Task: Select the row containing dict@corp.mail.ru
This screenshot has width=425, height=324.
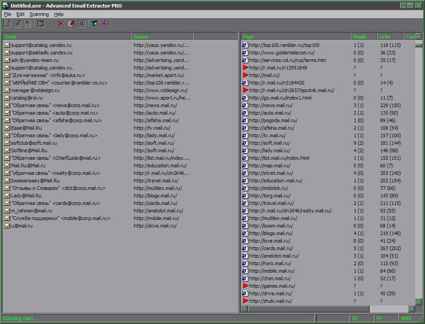Action: [x=58, y=188]
